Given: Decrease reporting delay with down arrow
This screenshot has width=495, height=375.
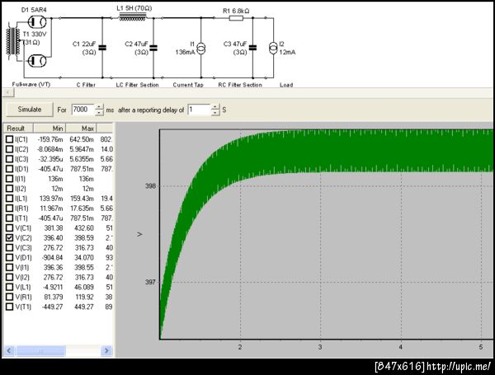Looking at the screenshot, I should pyautogui.click(x=215, y=113).
